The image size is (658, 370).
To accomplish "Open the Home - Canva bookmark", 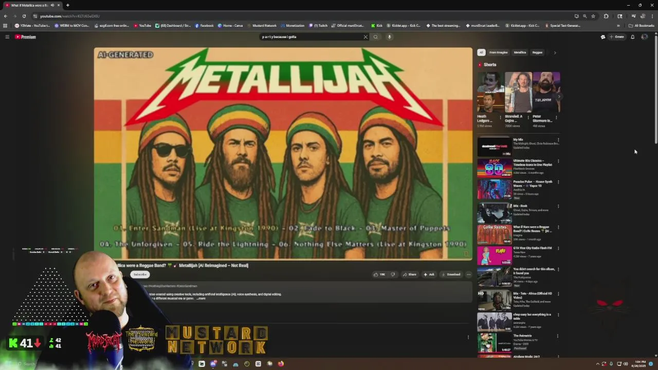I will tap(230, 26).
